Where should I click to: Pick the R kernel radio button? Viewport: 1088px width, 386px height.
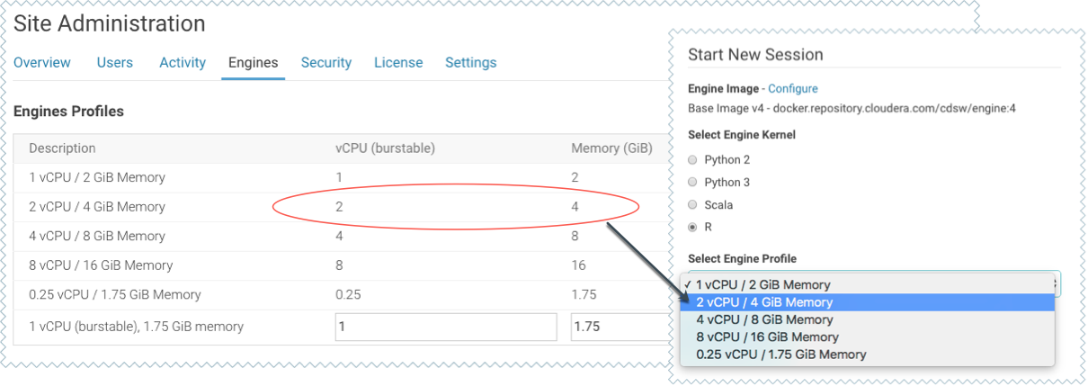[x=692, y=228]
